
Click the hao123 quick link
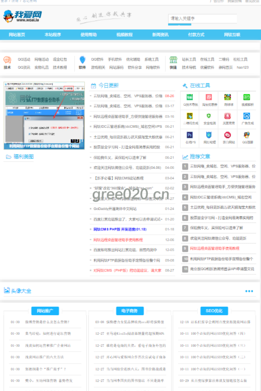coord(243,67)
